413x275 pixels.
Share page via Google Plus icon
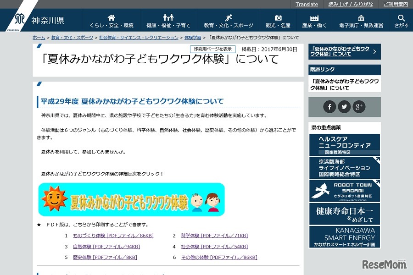[x=359, y=107]
